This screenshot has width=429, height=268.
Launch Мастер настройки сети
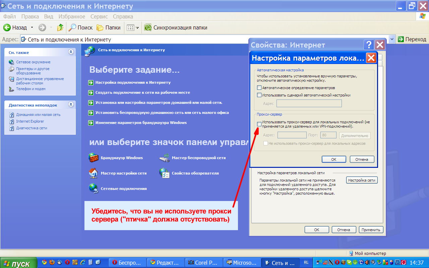118,173
